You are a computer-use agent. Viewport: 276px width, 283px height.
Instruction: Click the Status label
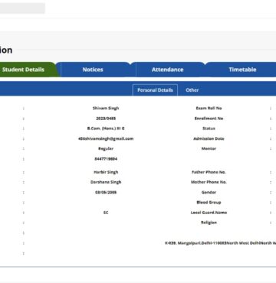(209, 128)
